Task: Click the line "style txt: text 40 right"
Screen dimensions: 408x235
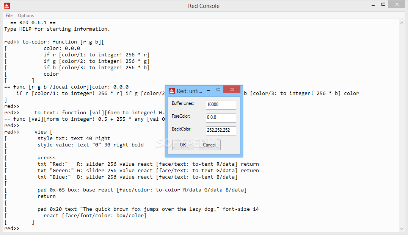Action: point(74,139)
